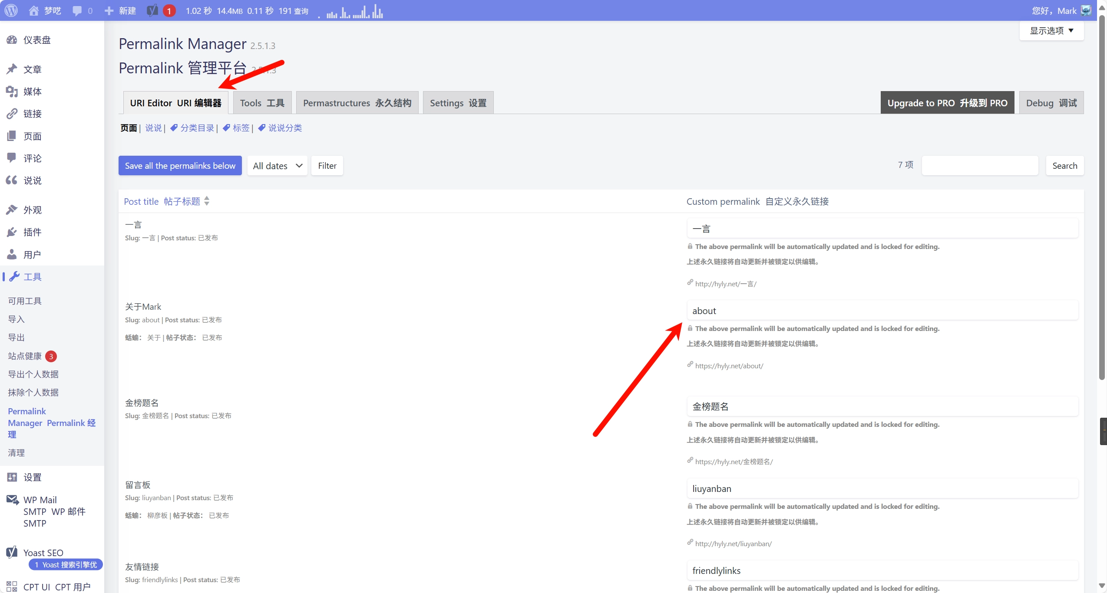Click the friendlylinks permalink field
Image resolution: width=1107 pixels, height=593 pixels.
tap(882, 570)
